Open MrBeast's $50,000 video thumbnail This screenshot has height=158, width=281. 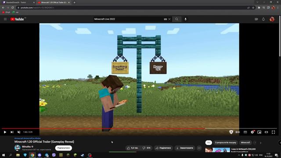218,150
